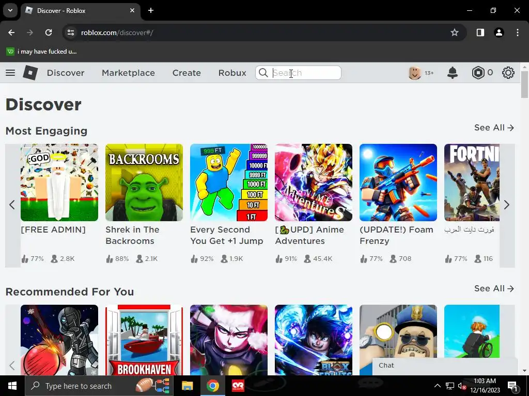Open the user avatar profile

(x=415, y=73)
